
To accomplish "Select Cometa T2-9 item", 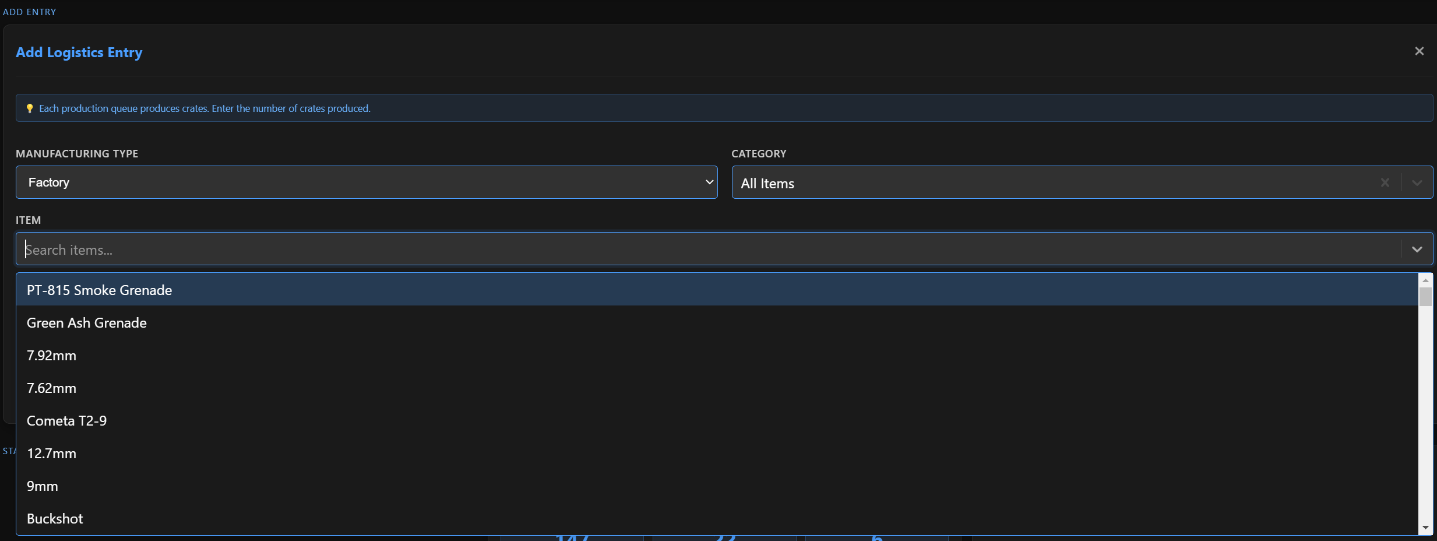I will point(67,420).
